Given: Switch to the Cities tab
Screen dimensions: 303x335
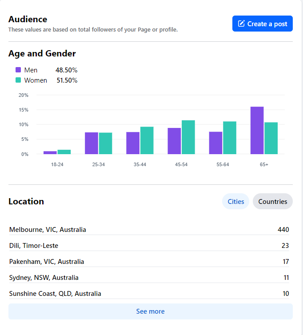Looking at the screenshot, I should pyautogui.click(x=235, y=201).
